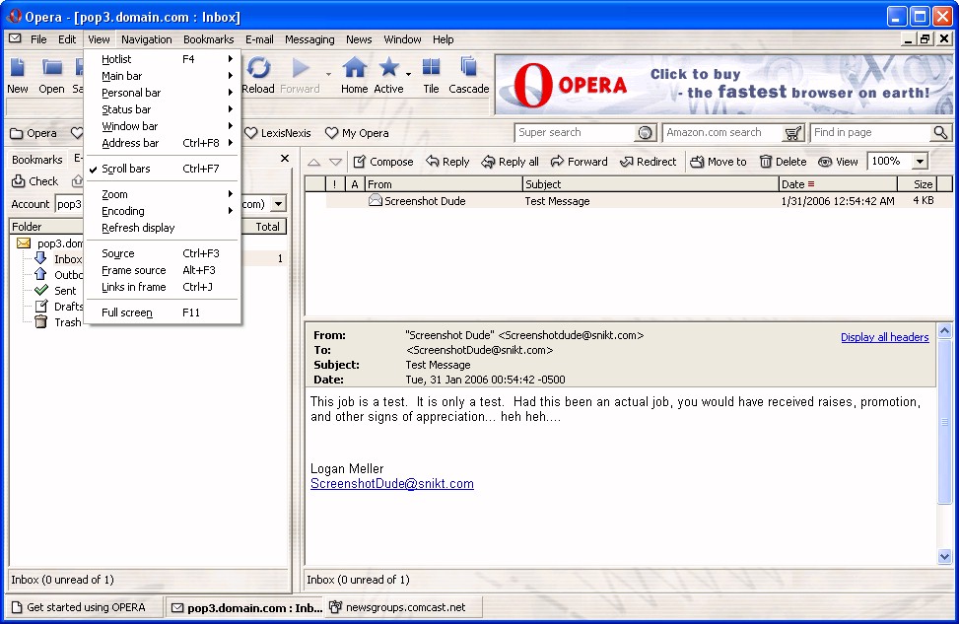Sort messages by From column header

[445, 184]
